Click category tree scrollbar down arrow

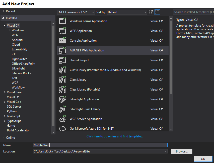[x=53, y=132]
